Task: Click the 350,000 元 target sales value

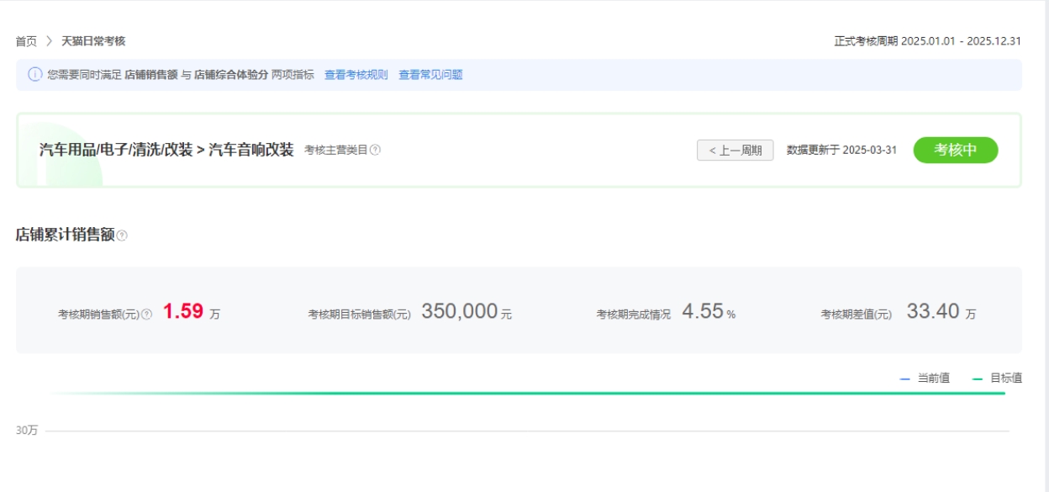Action: (466, 312)
